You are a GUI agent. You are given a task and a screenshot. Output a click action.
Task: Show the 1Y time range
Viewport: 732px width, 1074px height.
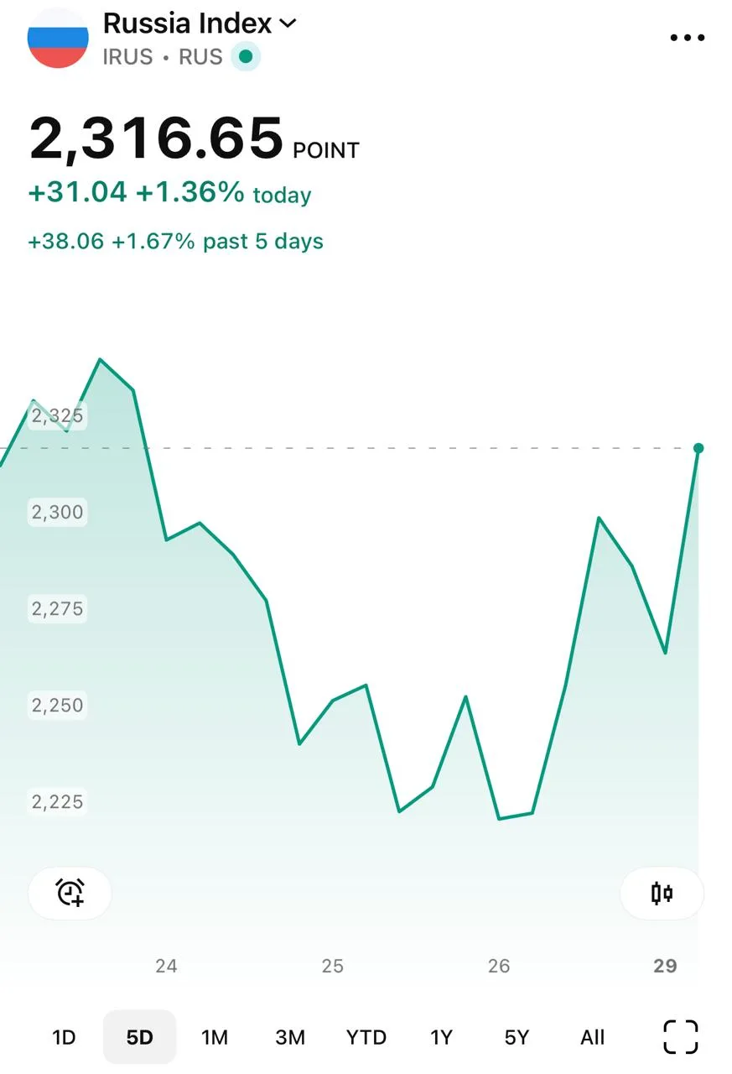[x=441, y=1038]
